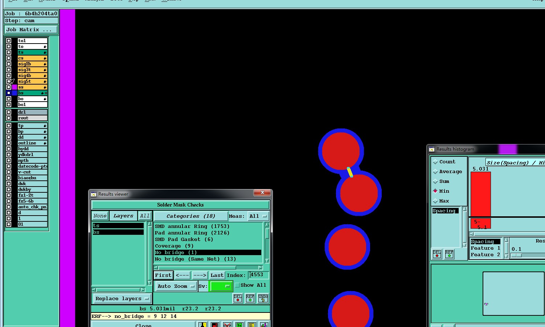
Task: Click the Layers header button
Action: pos(123,216)
